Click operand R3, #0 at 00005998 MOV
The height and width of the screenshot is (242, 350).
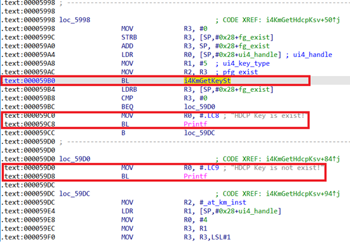[x=196, y=29]
